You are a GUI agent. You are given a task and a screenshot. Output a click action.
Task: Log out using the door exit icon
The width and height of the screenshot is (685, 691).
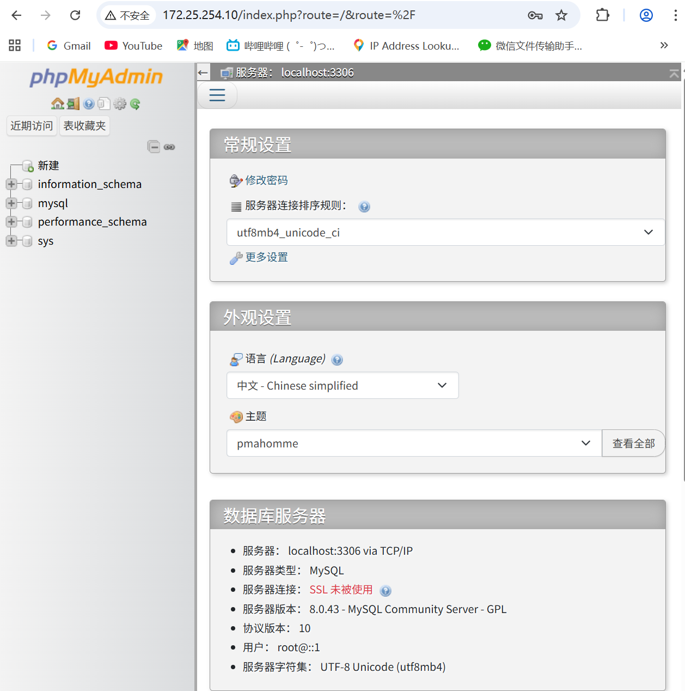(x=74, y=104)
